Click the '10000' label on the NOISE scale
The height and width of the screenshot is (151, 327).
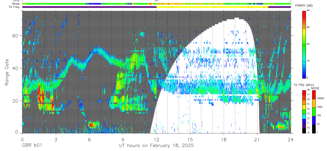(321, 98)
